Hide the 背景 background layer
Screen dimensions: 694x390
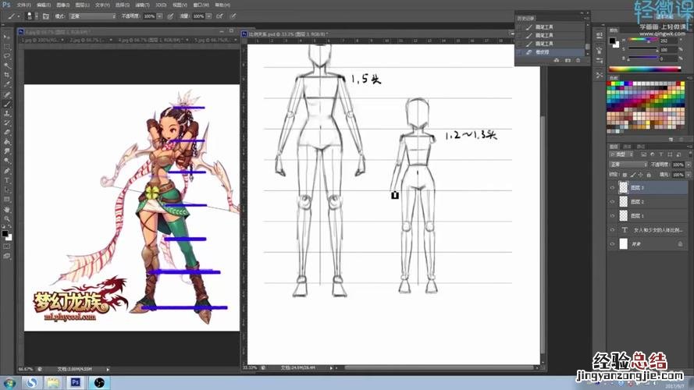point(612,244)
